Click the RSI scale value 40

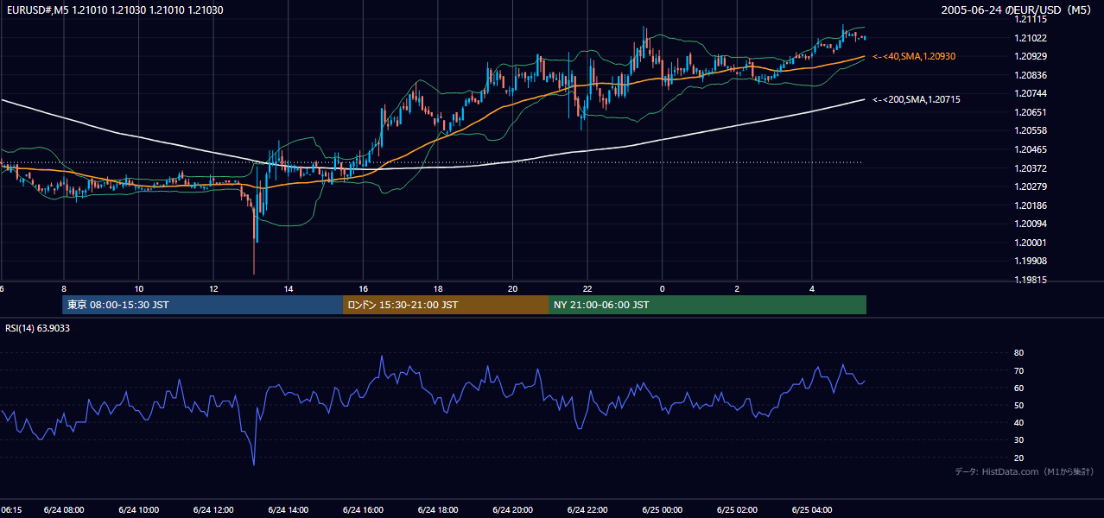(x=1018, y=422)
